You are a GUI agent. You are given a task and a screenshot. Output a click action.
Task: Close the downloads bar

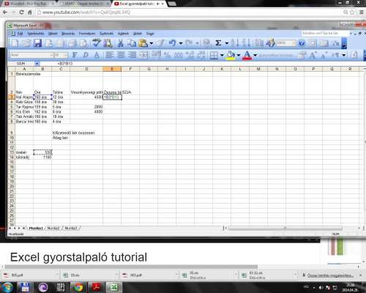360,275
